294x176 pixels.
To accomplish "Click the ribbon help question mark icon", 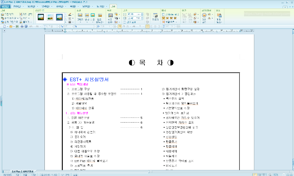I will point(290,7).
